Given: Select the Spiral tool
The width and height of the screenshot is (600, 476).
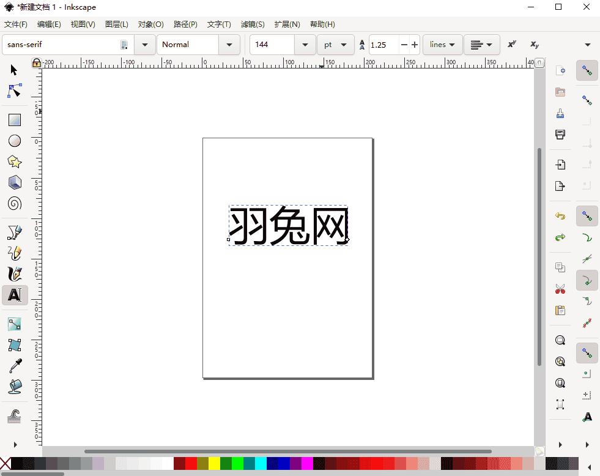Looking at the screenshot, I should [x=15, y=204].
